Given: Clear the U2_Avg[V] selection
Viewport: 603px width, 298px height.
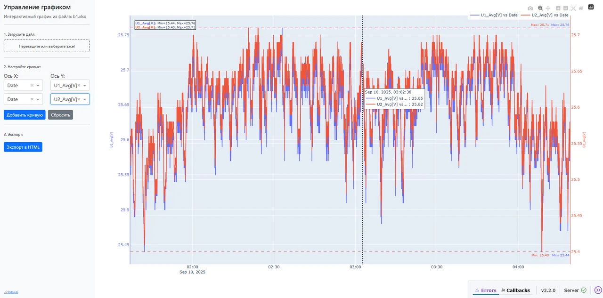Looking at the screenshot, I should click(x=79, y=99).
